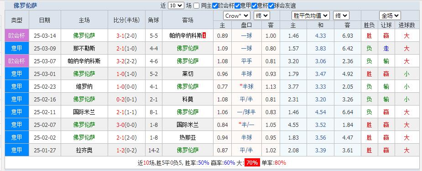This screenshot has width=422, height=171.
Task: Click away team 国际米兰 on 25-02-07
Action: (188, 125)
